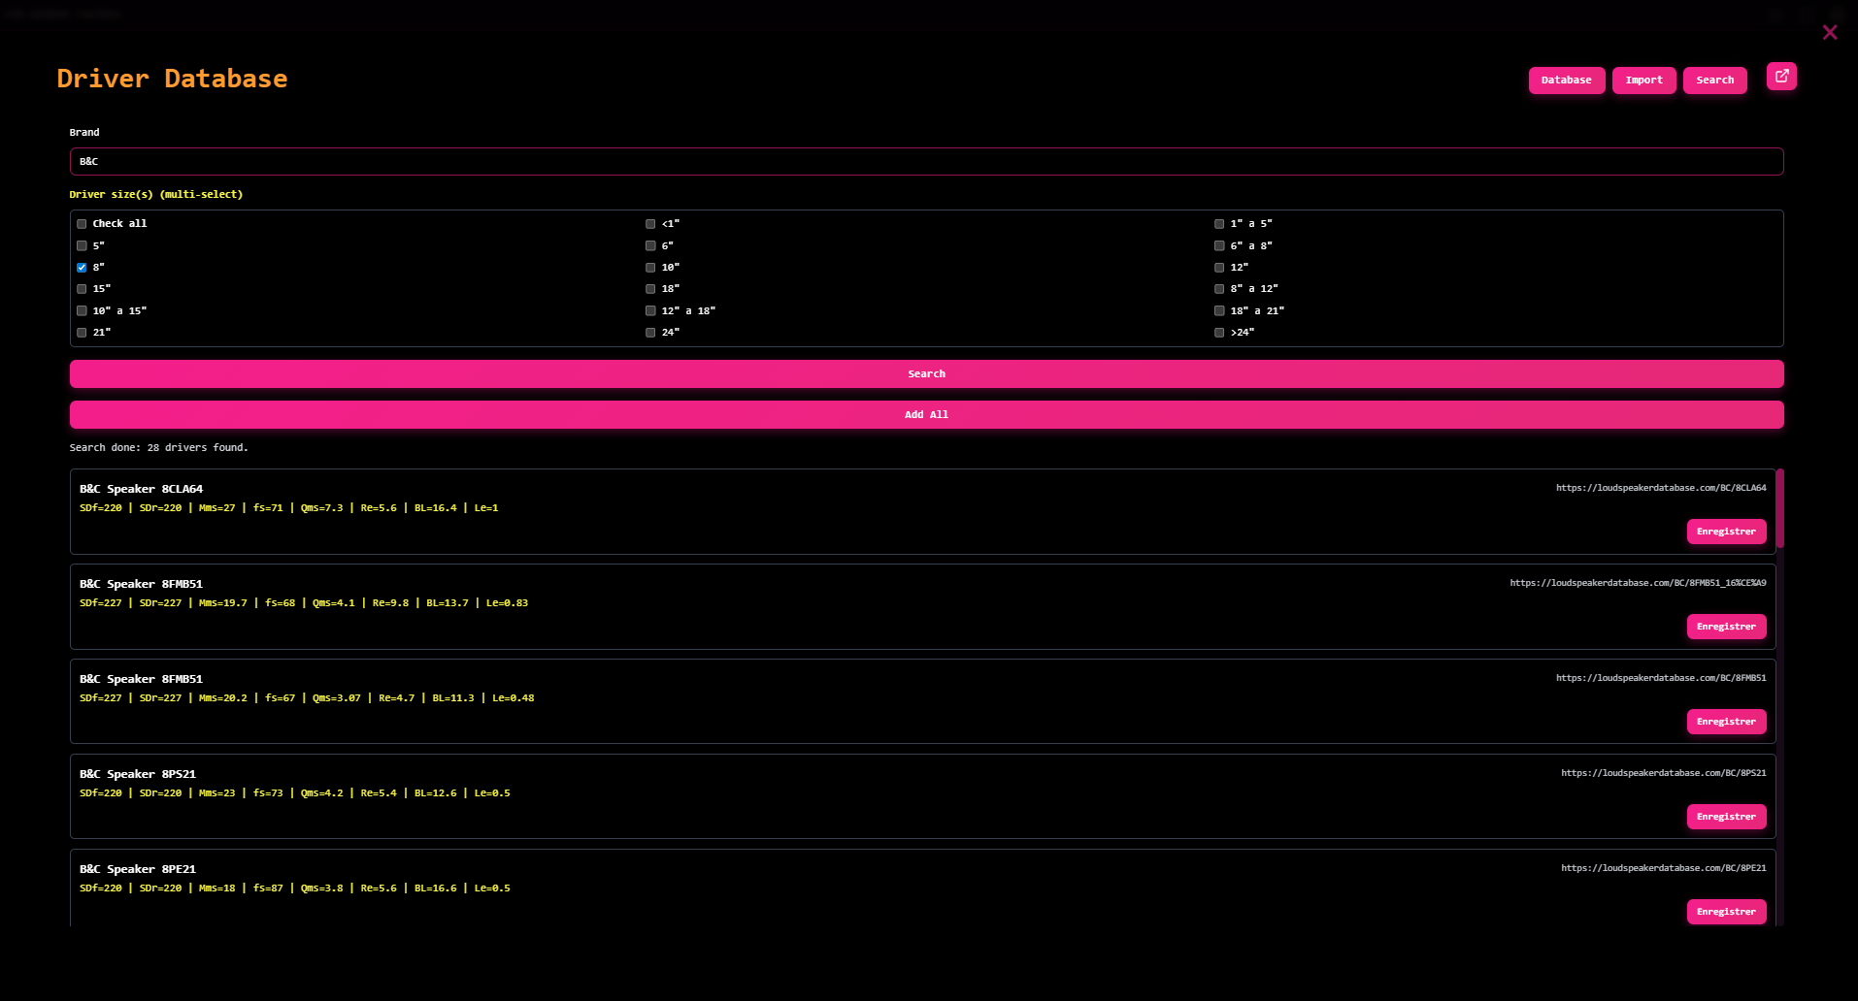Viewport: 1858px width, 1001px height.
Task: Open the Import tab
Action: point(1643,81)
